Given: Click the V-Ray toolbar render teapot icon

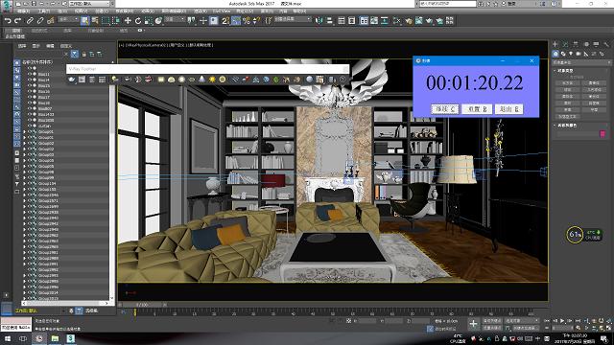Looking at the screenshot, I should pos(71,80).
